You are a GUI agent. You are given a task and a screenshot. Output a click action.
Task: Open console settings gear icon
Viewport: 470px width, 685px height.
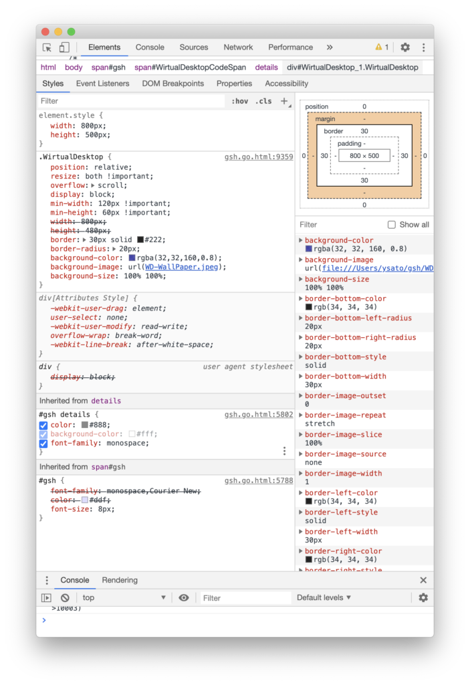tap(423, 598)
